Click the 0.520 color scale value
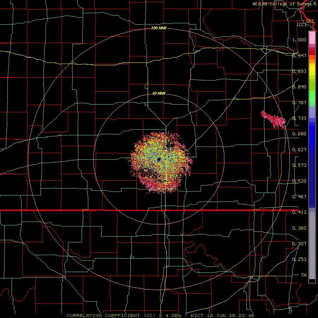The width and height of the screenshot is (318, 318). coord(299,181)
